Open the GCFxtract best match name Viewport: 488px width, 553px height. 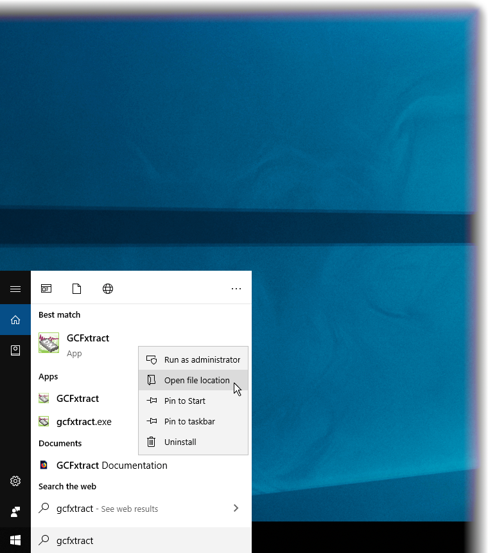tap(88, 338)
